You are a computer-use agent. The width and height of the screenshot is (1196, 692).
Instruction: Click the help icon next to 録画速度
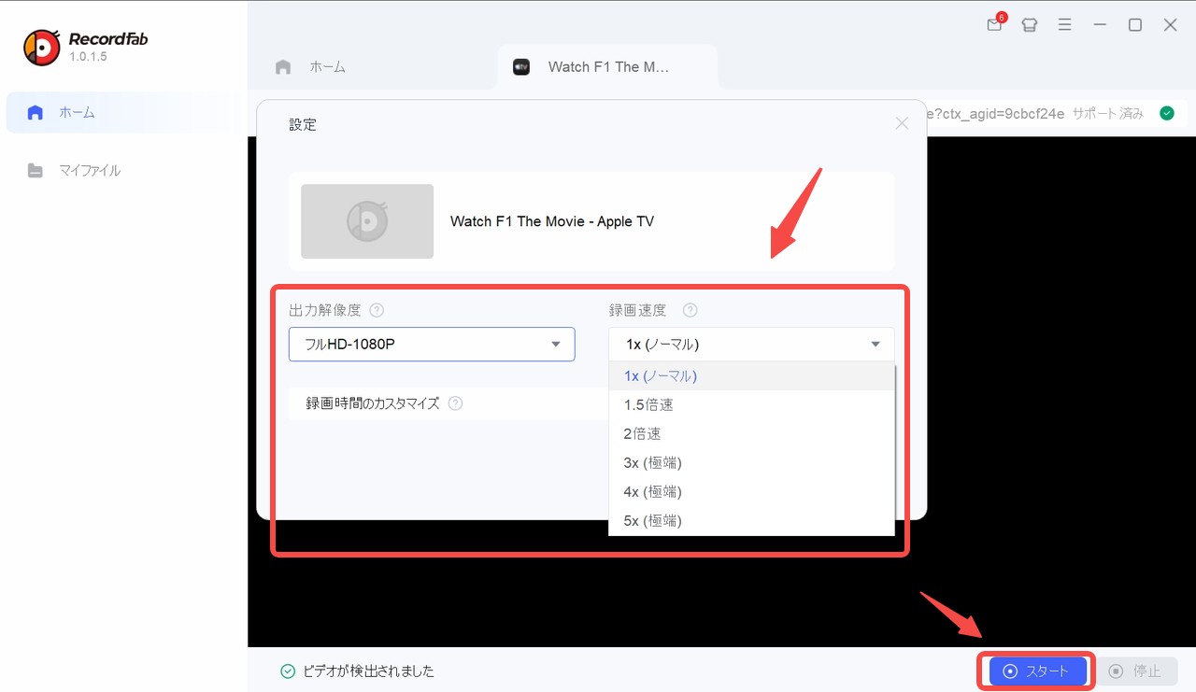click(690, 309)
